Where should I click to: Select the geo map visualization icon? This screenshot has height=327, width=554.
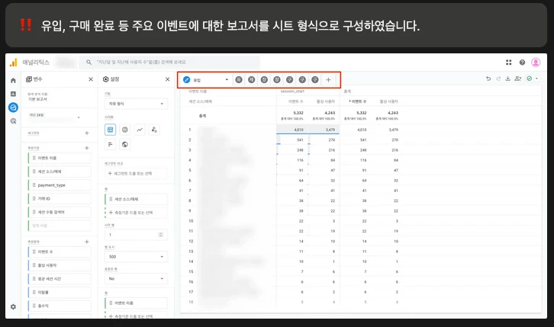(x=124, y=144)
